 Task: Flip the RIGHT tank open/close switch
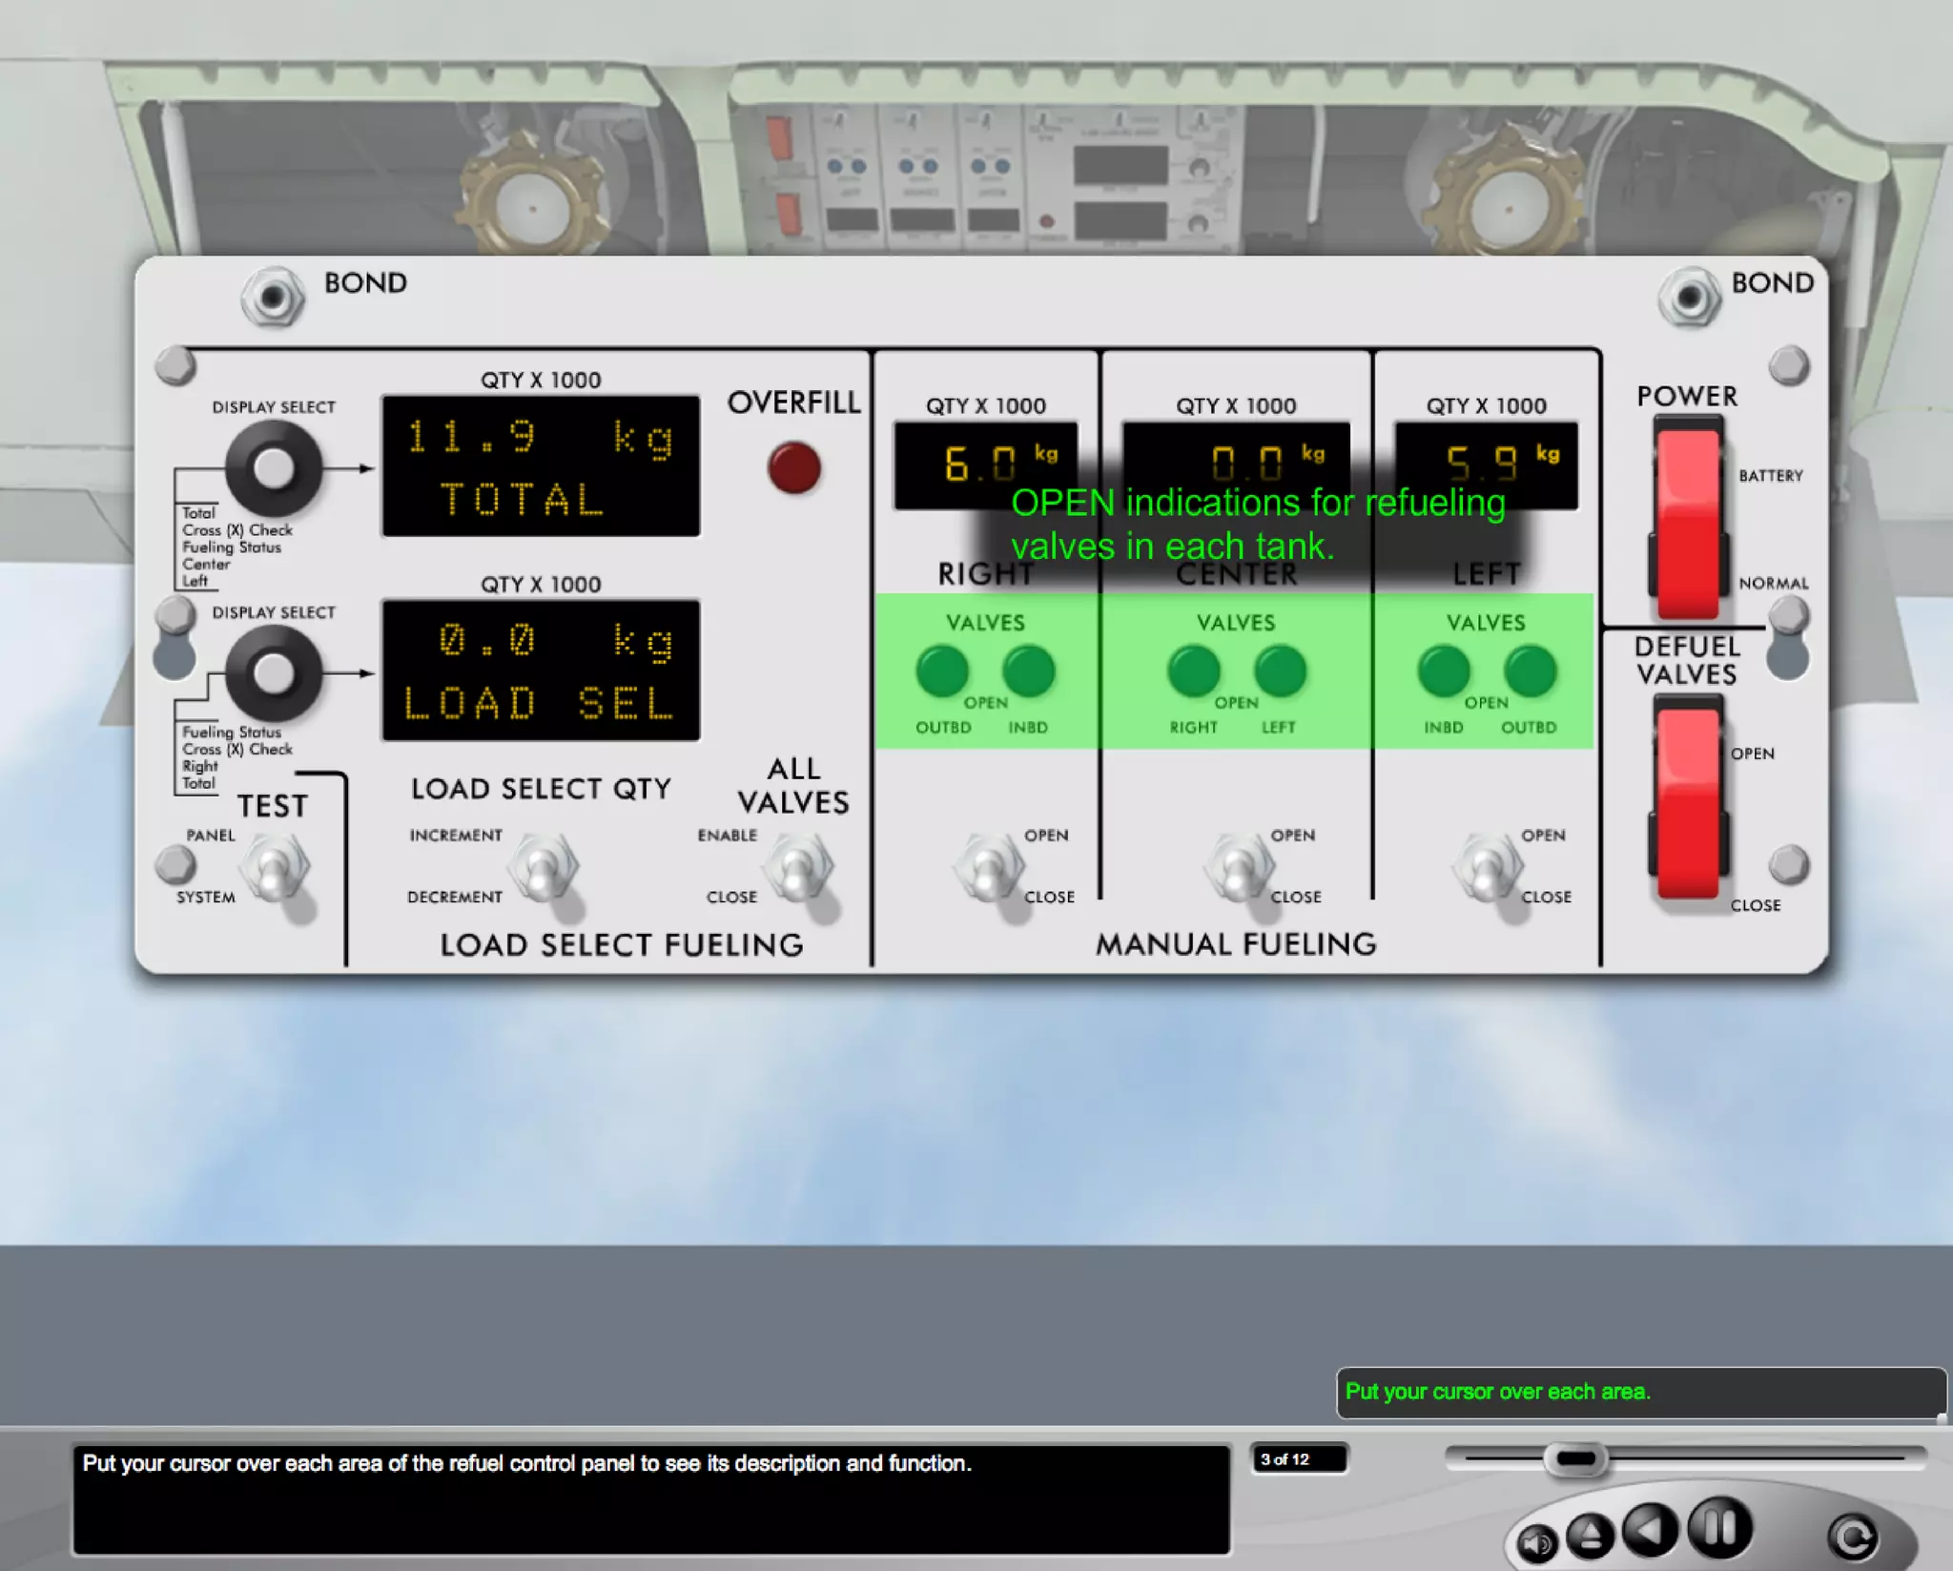[x=990, y=868]
